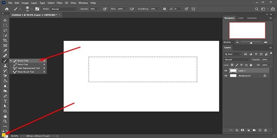The height and width of the screenshot is (138, 277).
Task: Open the Smoothing dropdown arrow
Action: tap(159, 9)
